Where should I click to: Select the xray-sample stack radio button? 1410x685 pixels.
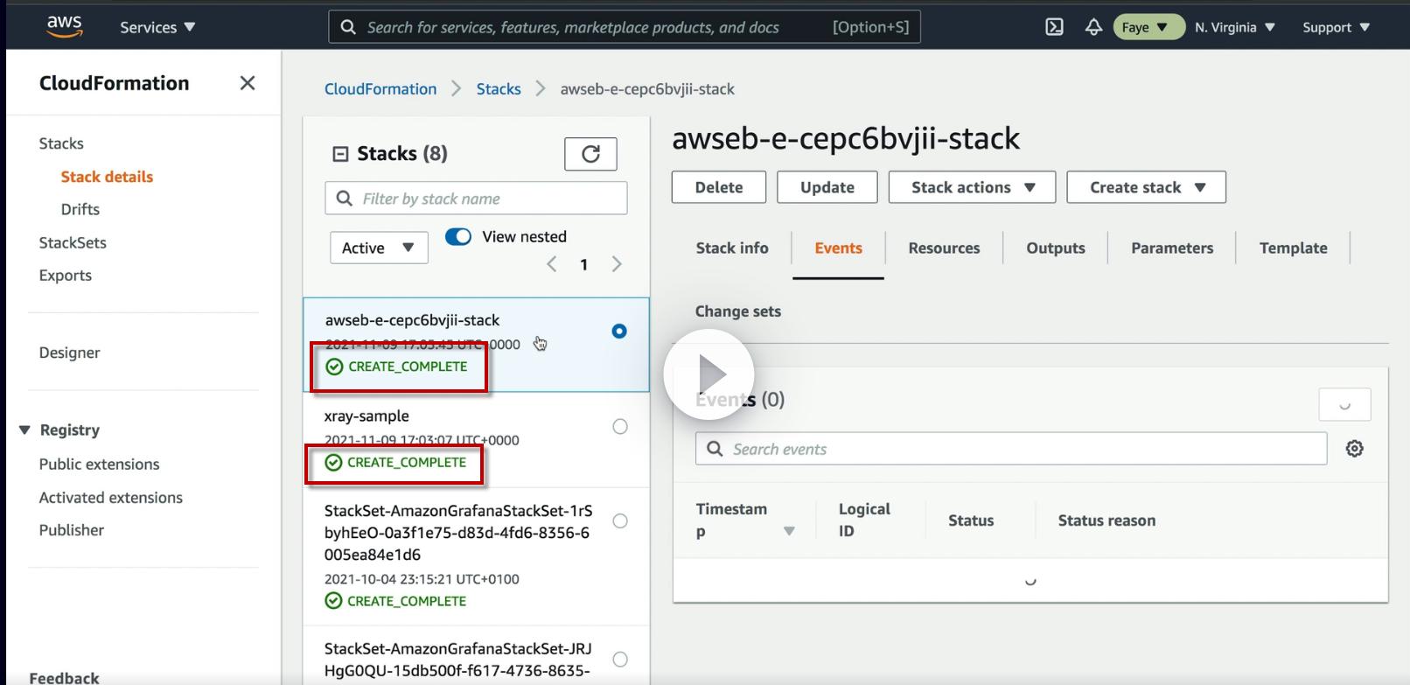(x=620, y=427)
